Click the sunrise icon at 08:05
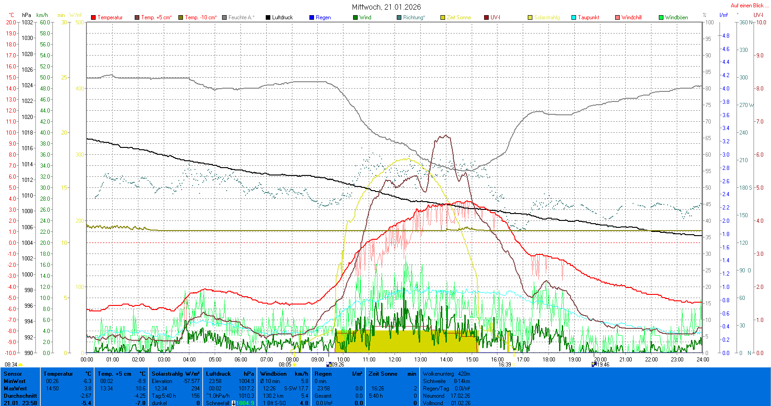This screenshot has width=771, height=406. click(295, 365)
